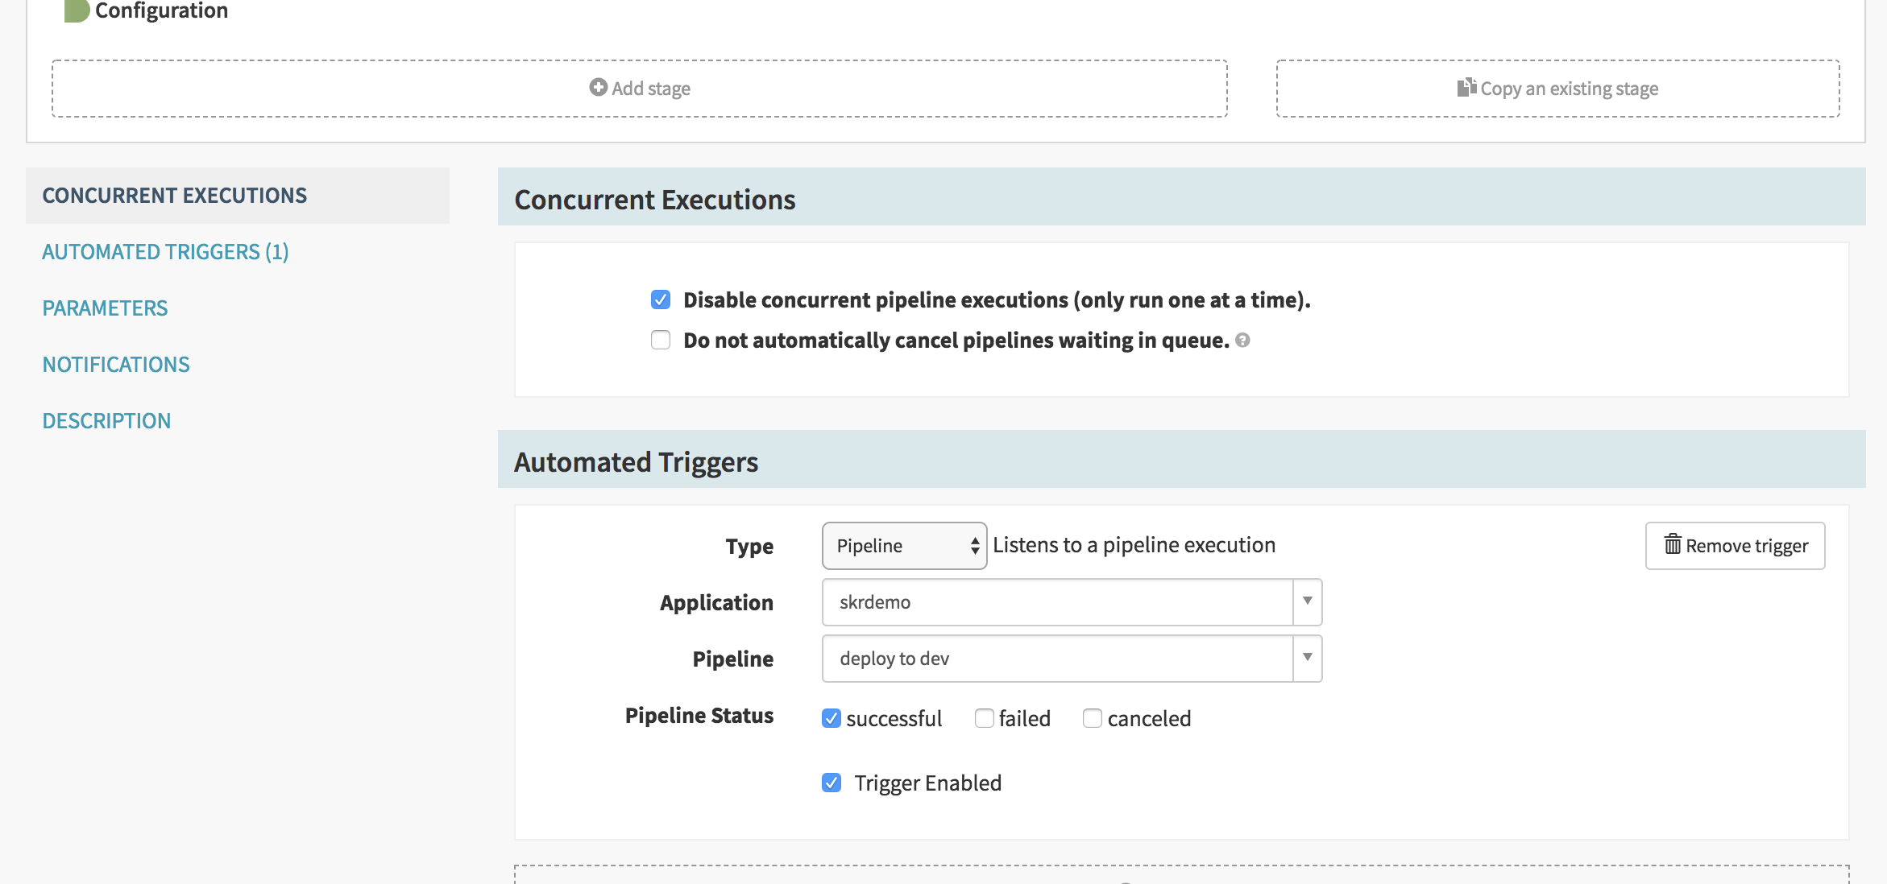
Task: Toggle Disable concurrent pipeline executions checkbox
Action: [661, 300]
